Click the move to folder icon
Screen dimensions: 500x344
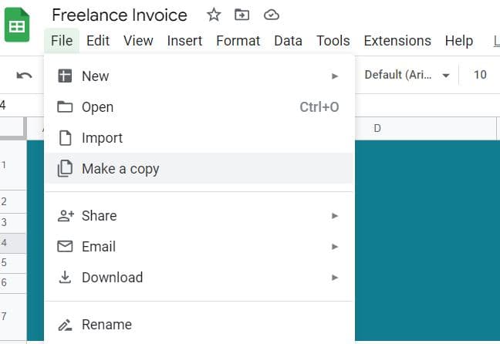242,15
